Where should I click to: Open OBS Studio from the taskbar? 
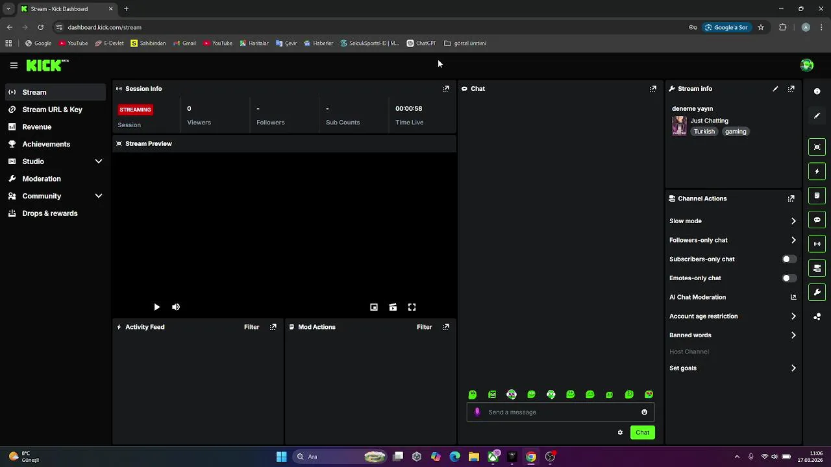click(x=550, y=457)
